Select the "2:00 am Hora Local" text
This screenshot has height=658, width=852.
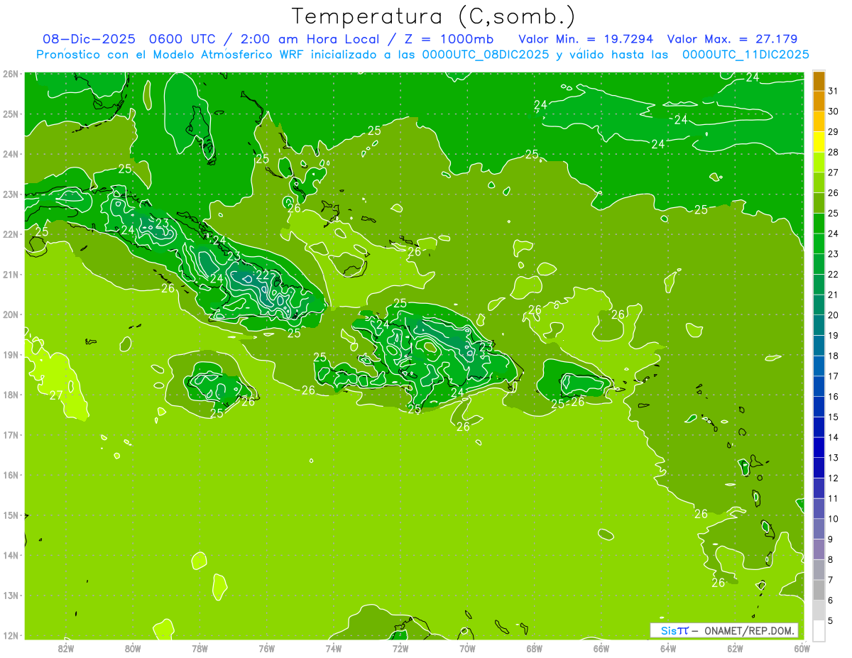pyautogui.click(x=312, y=39)
